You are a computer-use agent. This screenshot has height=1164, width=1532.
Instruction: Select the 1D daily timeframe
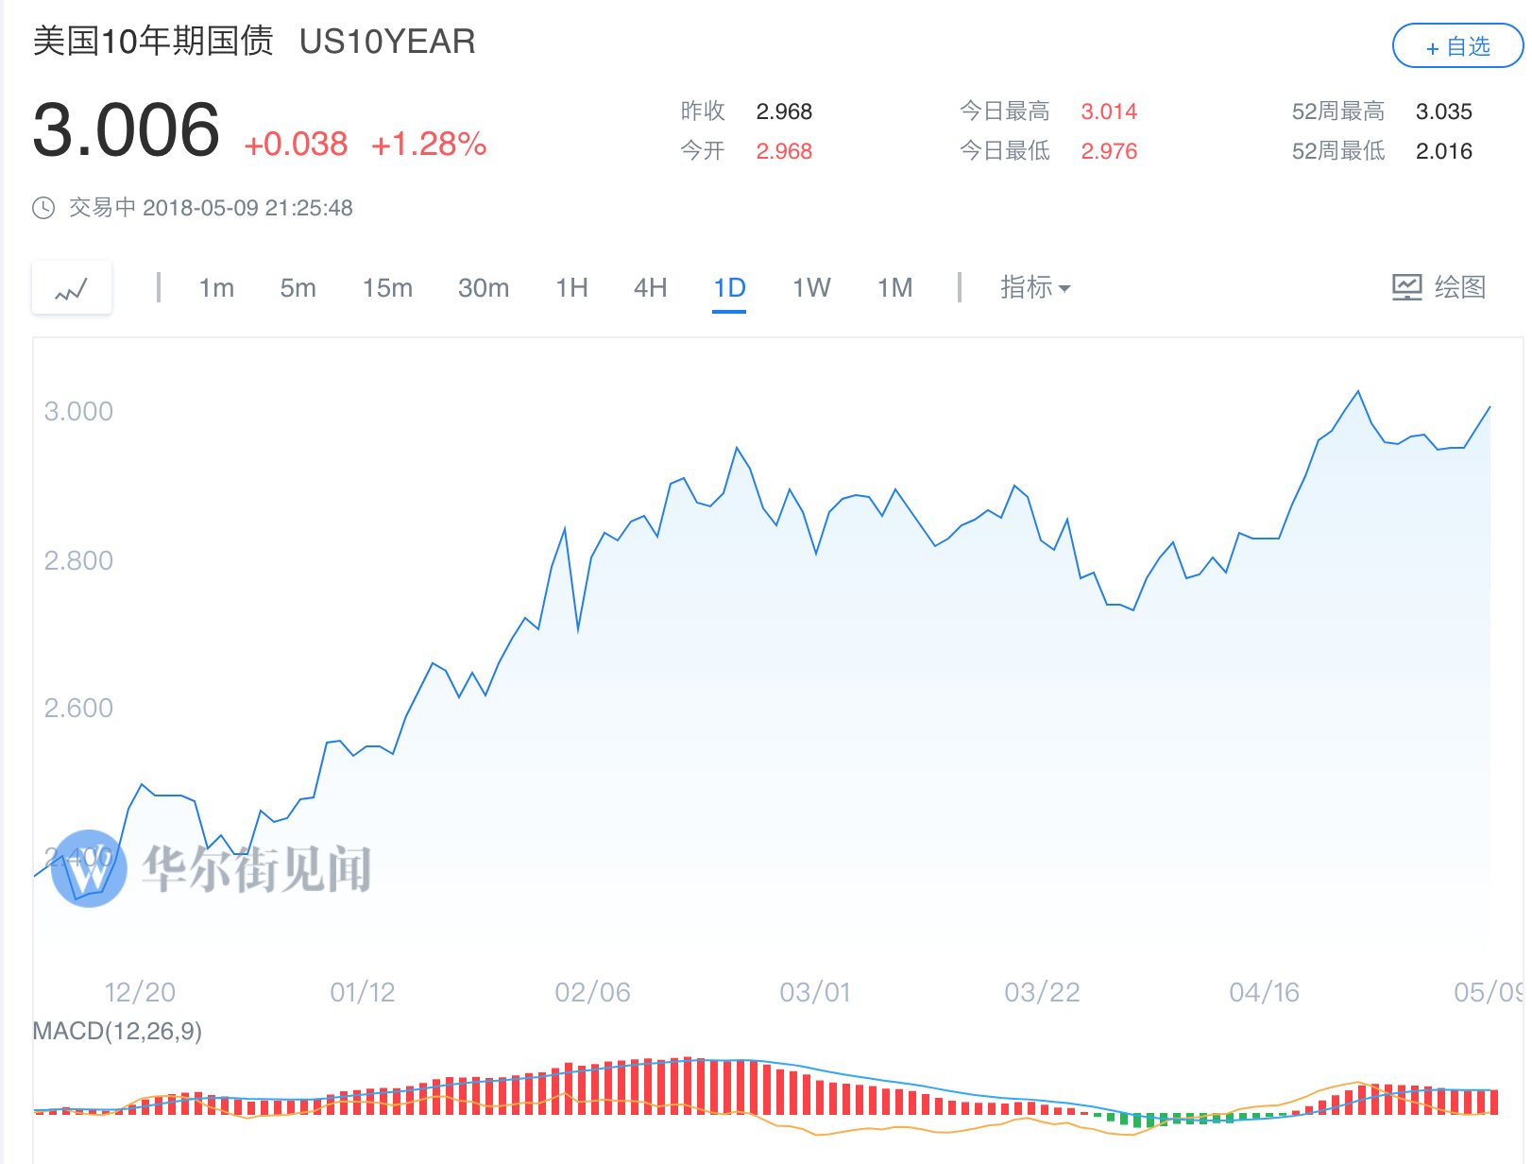click(x=729, y=287)
